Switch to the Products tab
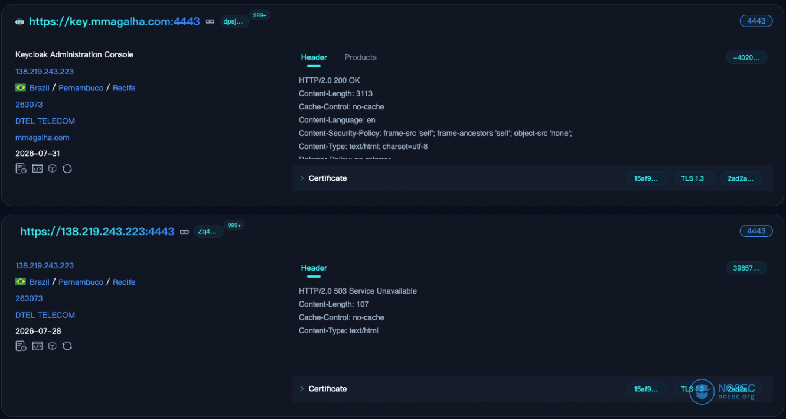This screenshot has height=419, width=786. 360,57
